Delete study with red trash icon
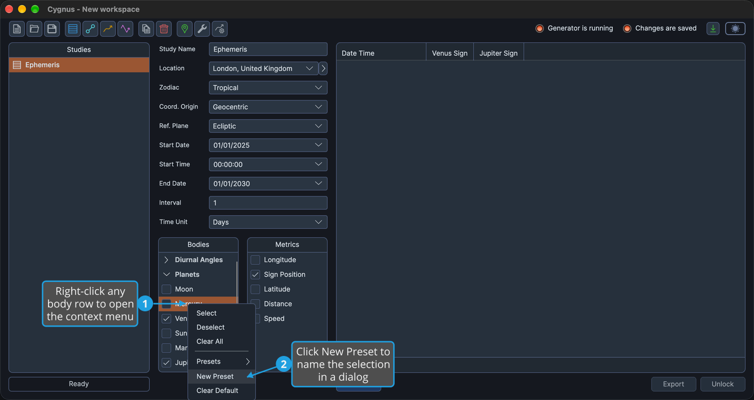 pyautogui.click(x=164, y=29)
